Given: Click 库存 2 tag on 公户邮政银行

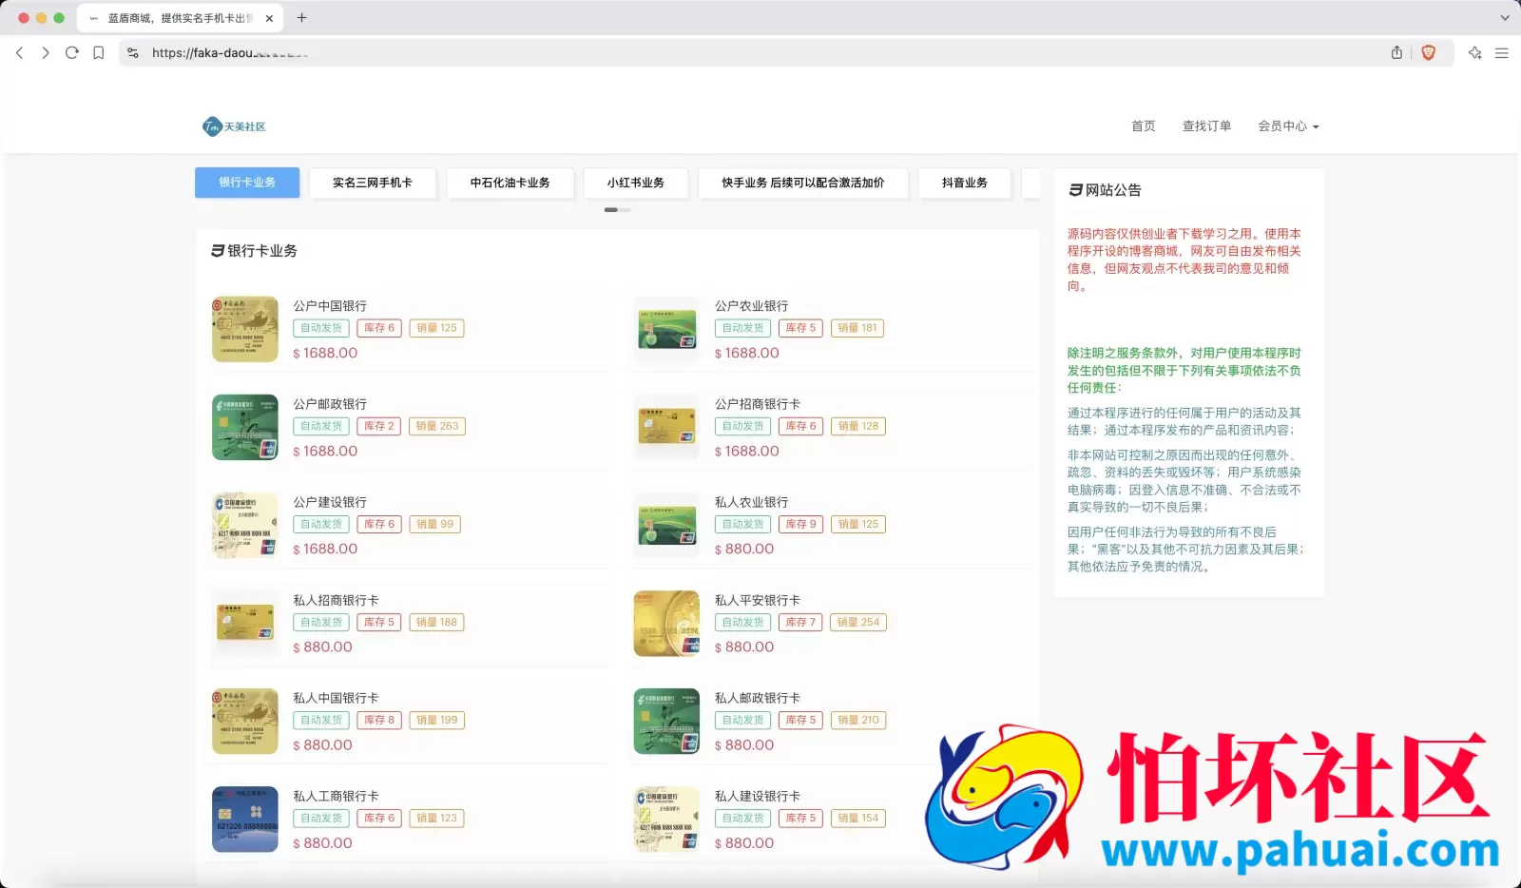Looking at the screenshot, I should click(x=379, y=426).
